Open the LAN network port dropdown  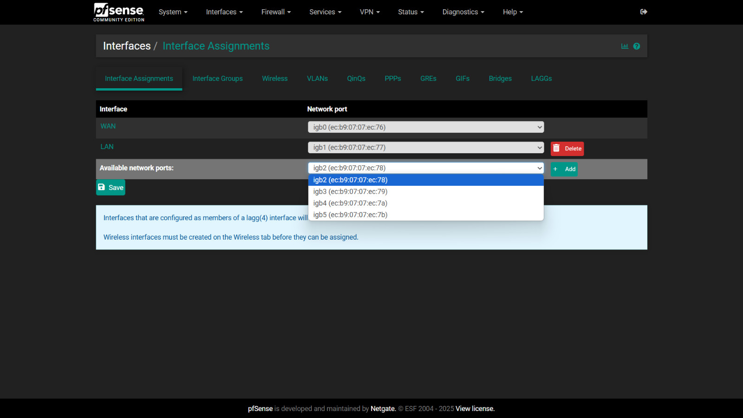click(425, 147)
